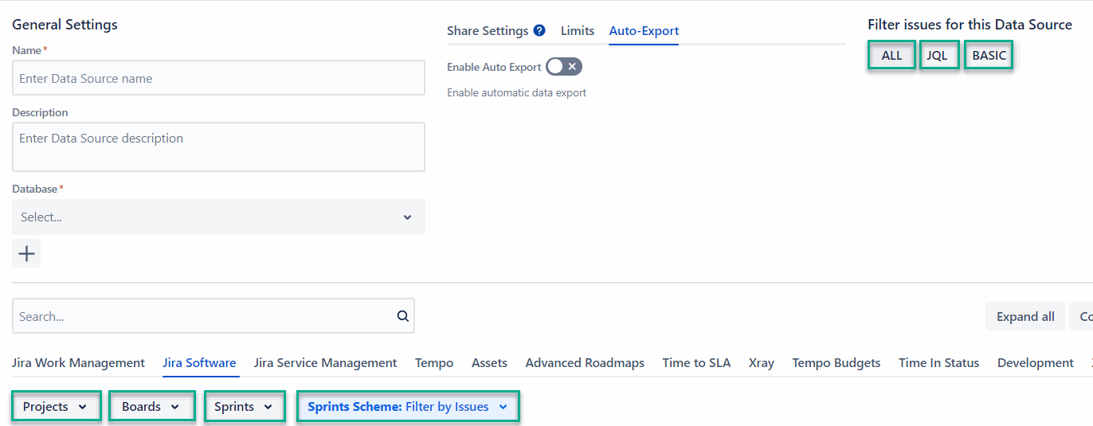Screen dimensions: 1093x426
Task: Select the Auto-Export tab
Action: click(644, 31)
